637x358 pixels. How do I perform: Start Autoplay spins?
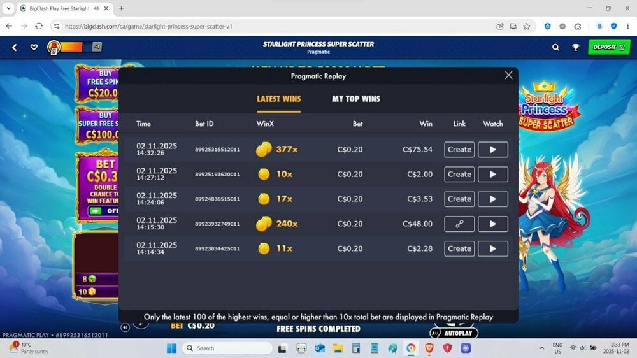pyautogui.click(x=454, y=333)
